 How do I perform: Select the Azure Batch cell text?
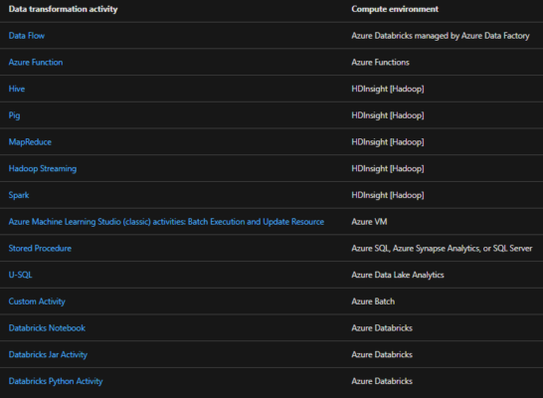[373, 301]
